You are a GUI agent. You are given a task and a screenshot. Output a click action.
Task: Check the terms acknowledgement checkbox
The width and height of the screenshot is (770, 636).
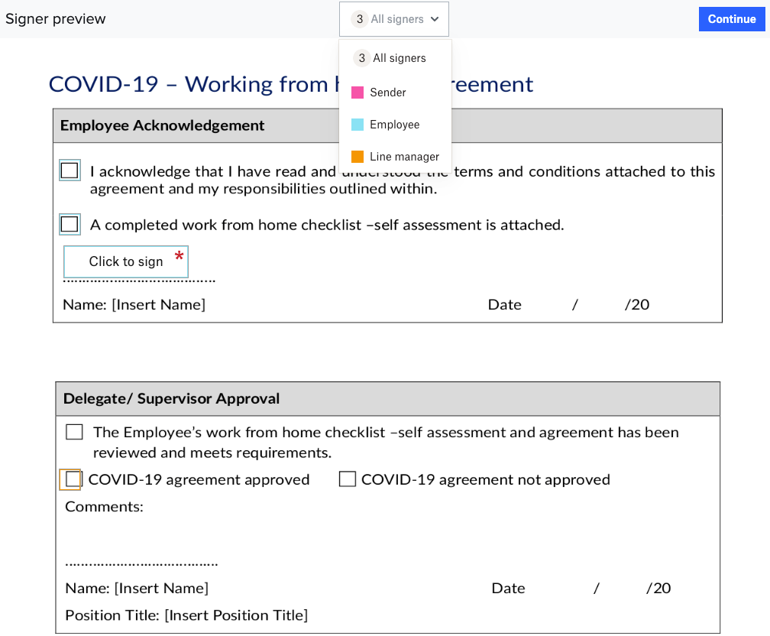tap(70, 170)
